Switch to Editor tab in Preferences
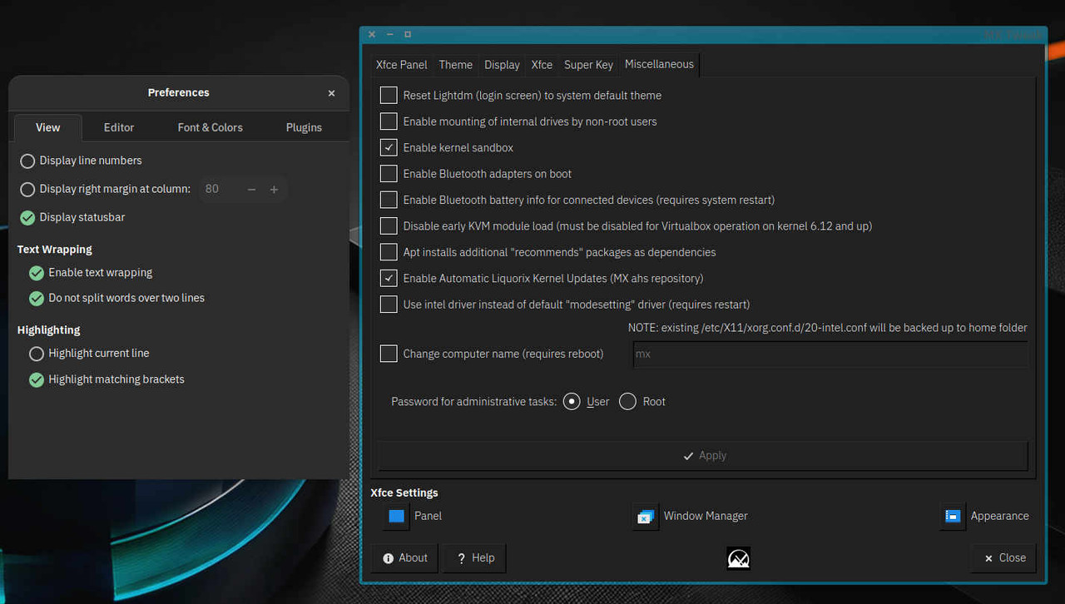The image size is (1065, 604). tap(119, 127)
